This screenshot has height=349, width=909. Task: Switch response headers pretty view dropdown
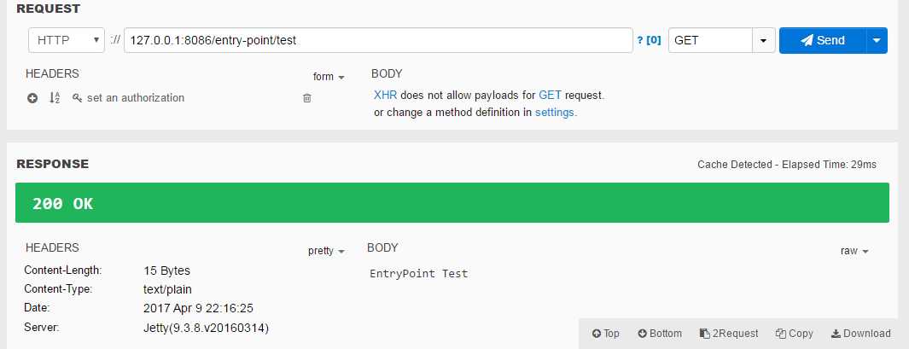pos(326,251)
